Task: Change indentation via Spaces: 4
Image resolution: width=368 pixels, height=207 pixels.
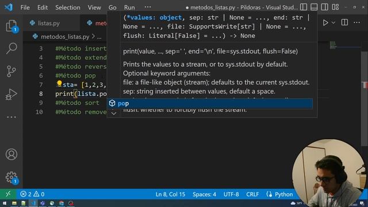Action: (x=204, y=194)
